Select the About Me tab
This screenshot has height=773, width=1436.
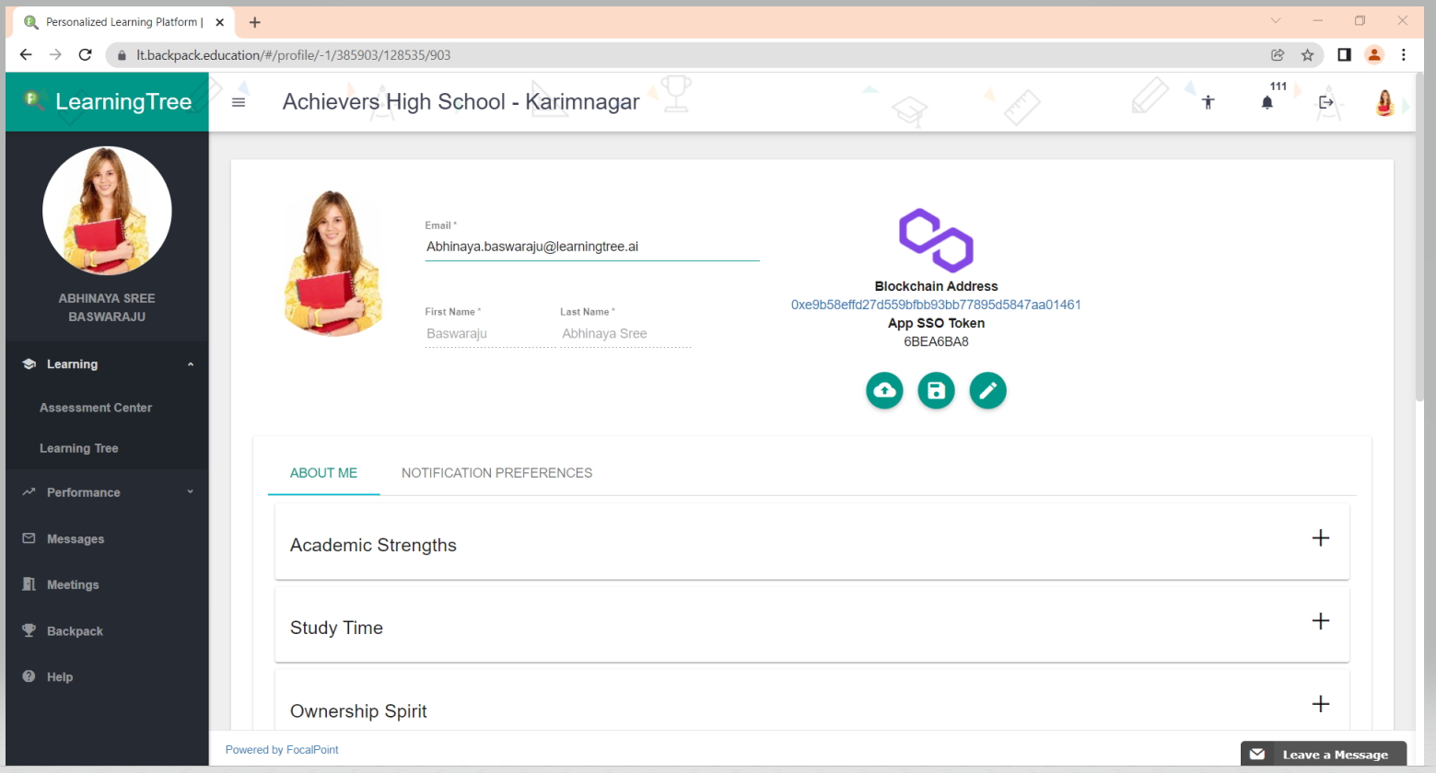click(323, 473)
